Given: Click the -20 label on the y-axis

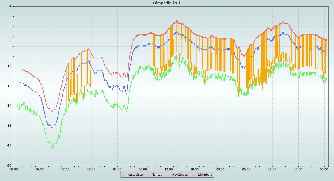Looking at the screenshot, I should click(x=9, y=165).
